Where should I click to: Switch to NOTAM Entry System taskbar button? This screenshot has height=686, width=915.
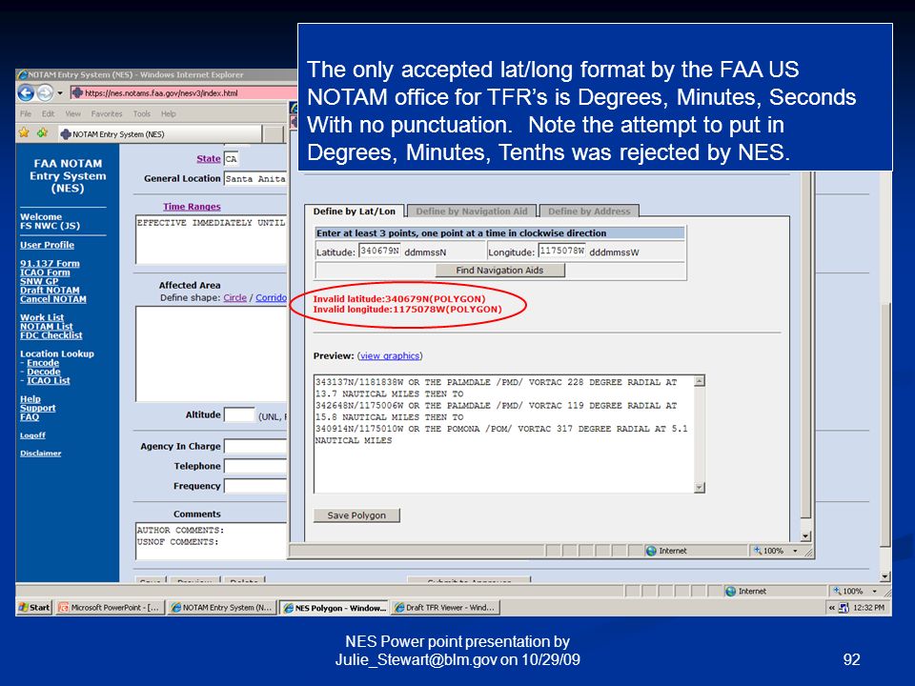pos(222,607)
